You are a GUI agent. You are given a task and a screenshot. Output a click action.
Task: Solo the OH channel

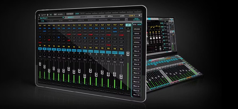click(68, 86)
